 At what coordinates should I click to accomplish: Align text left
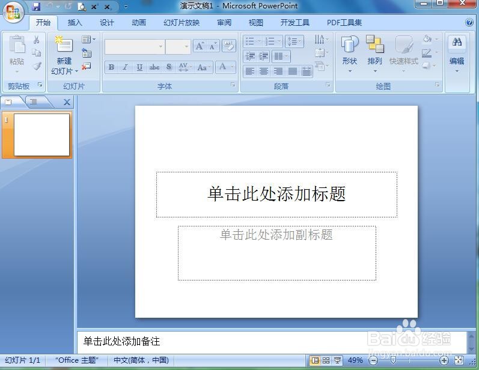(x=250, y=71)
